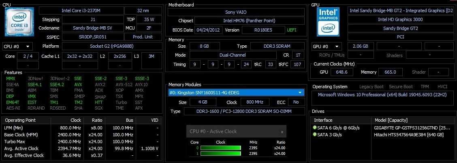Click the green UEFI label
457x163 pixels.
coord(292,30)
